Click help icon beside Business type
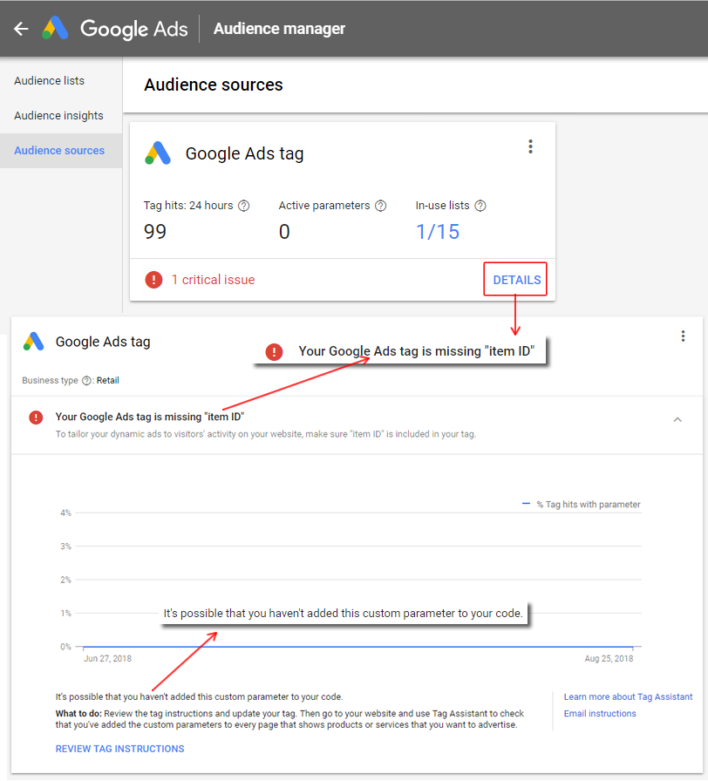The width and height of the screenshot is (708, 781). click(86, 381)
